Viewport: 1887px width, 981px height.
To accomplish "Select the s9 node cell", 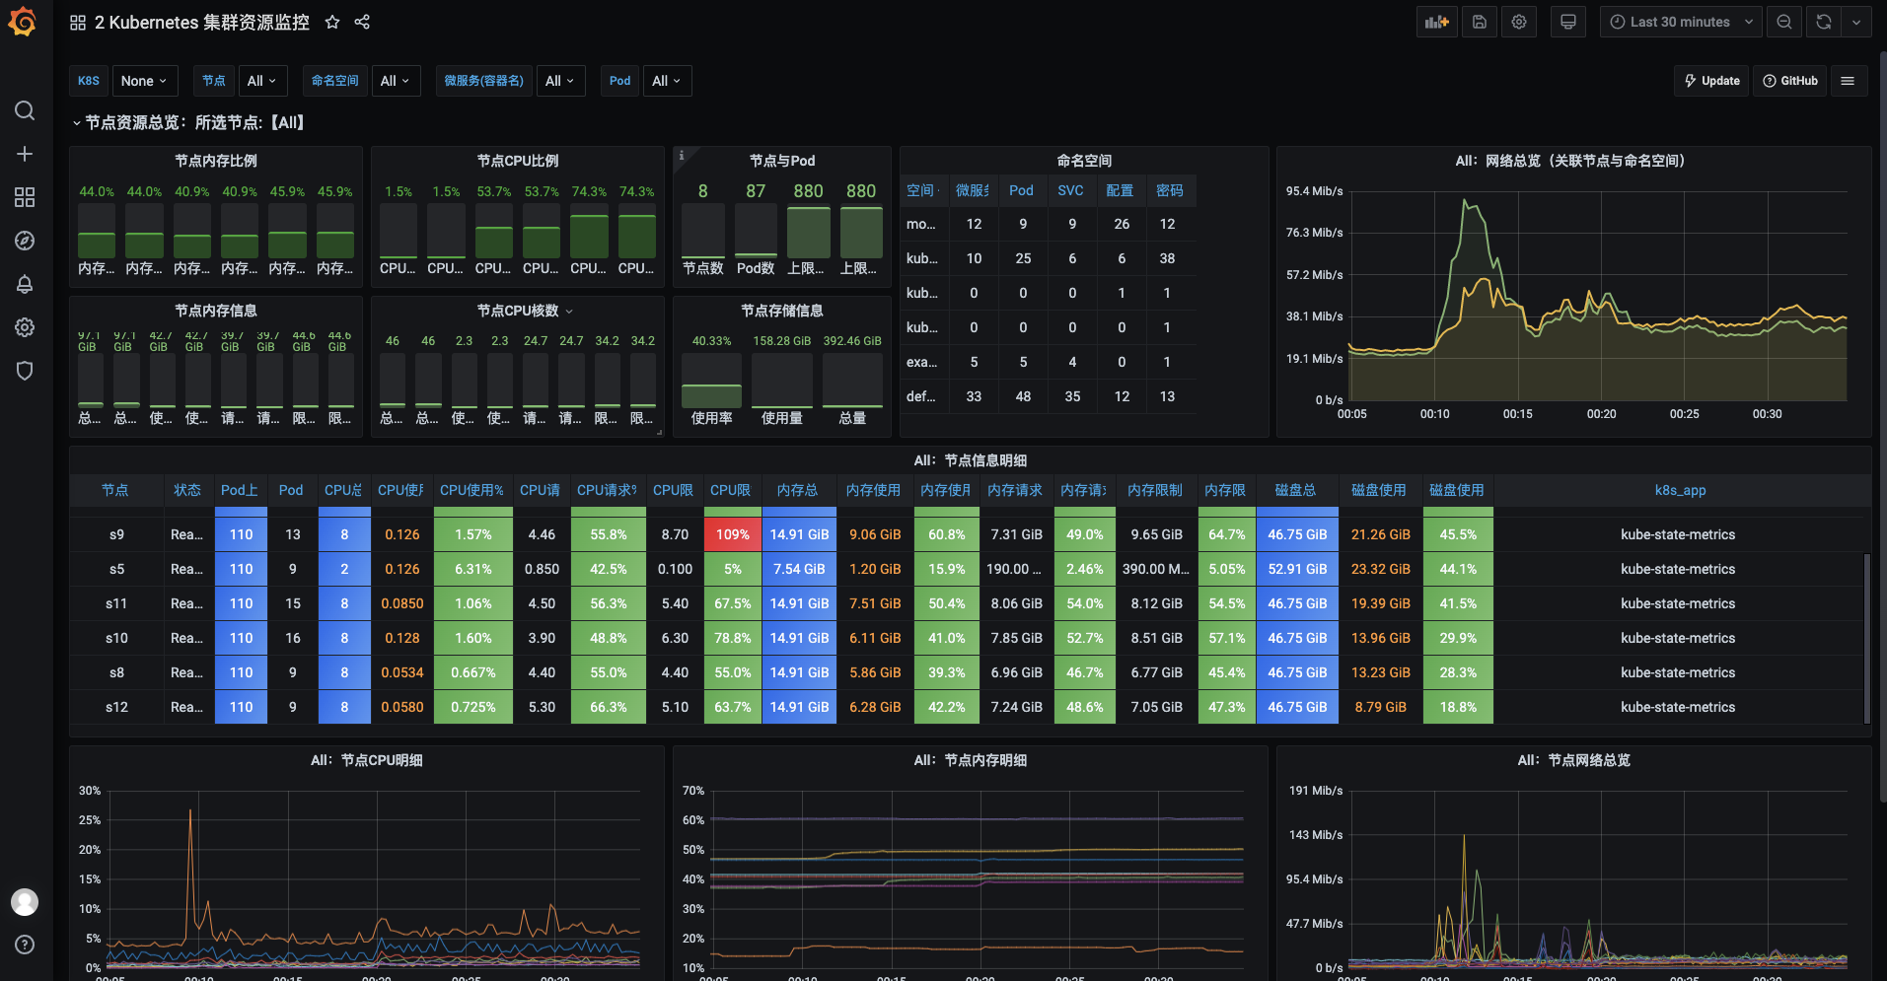I will click(116, 534).
